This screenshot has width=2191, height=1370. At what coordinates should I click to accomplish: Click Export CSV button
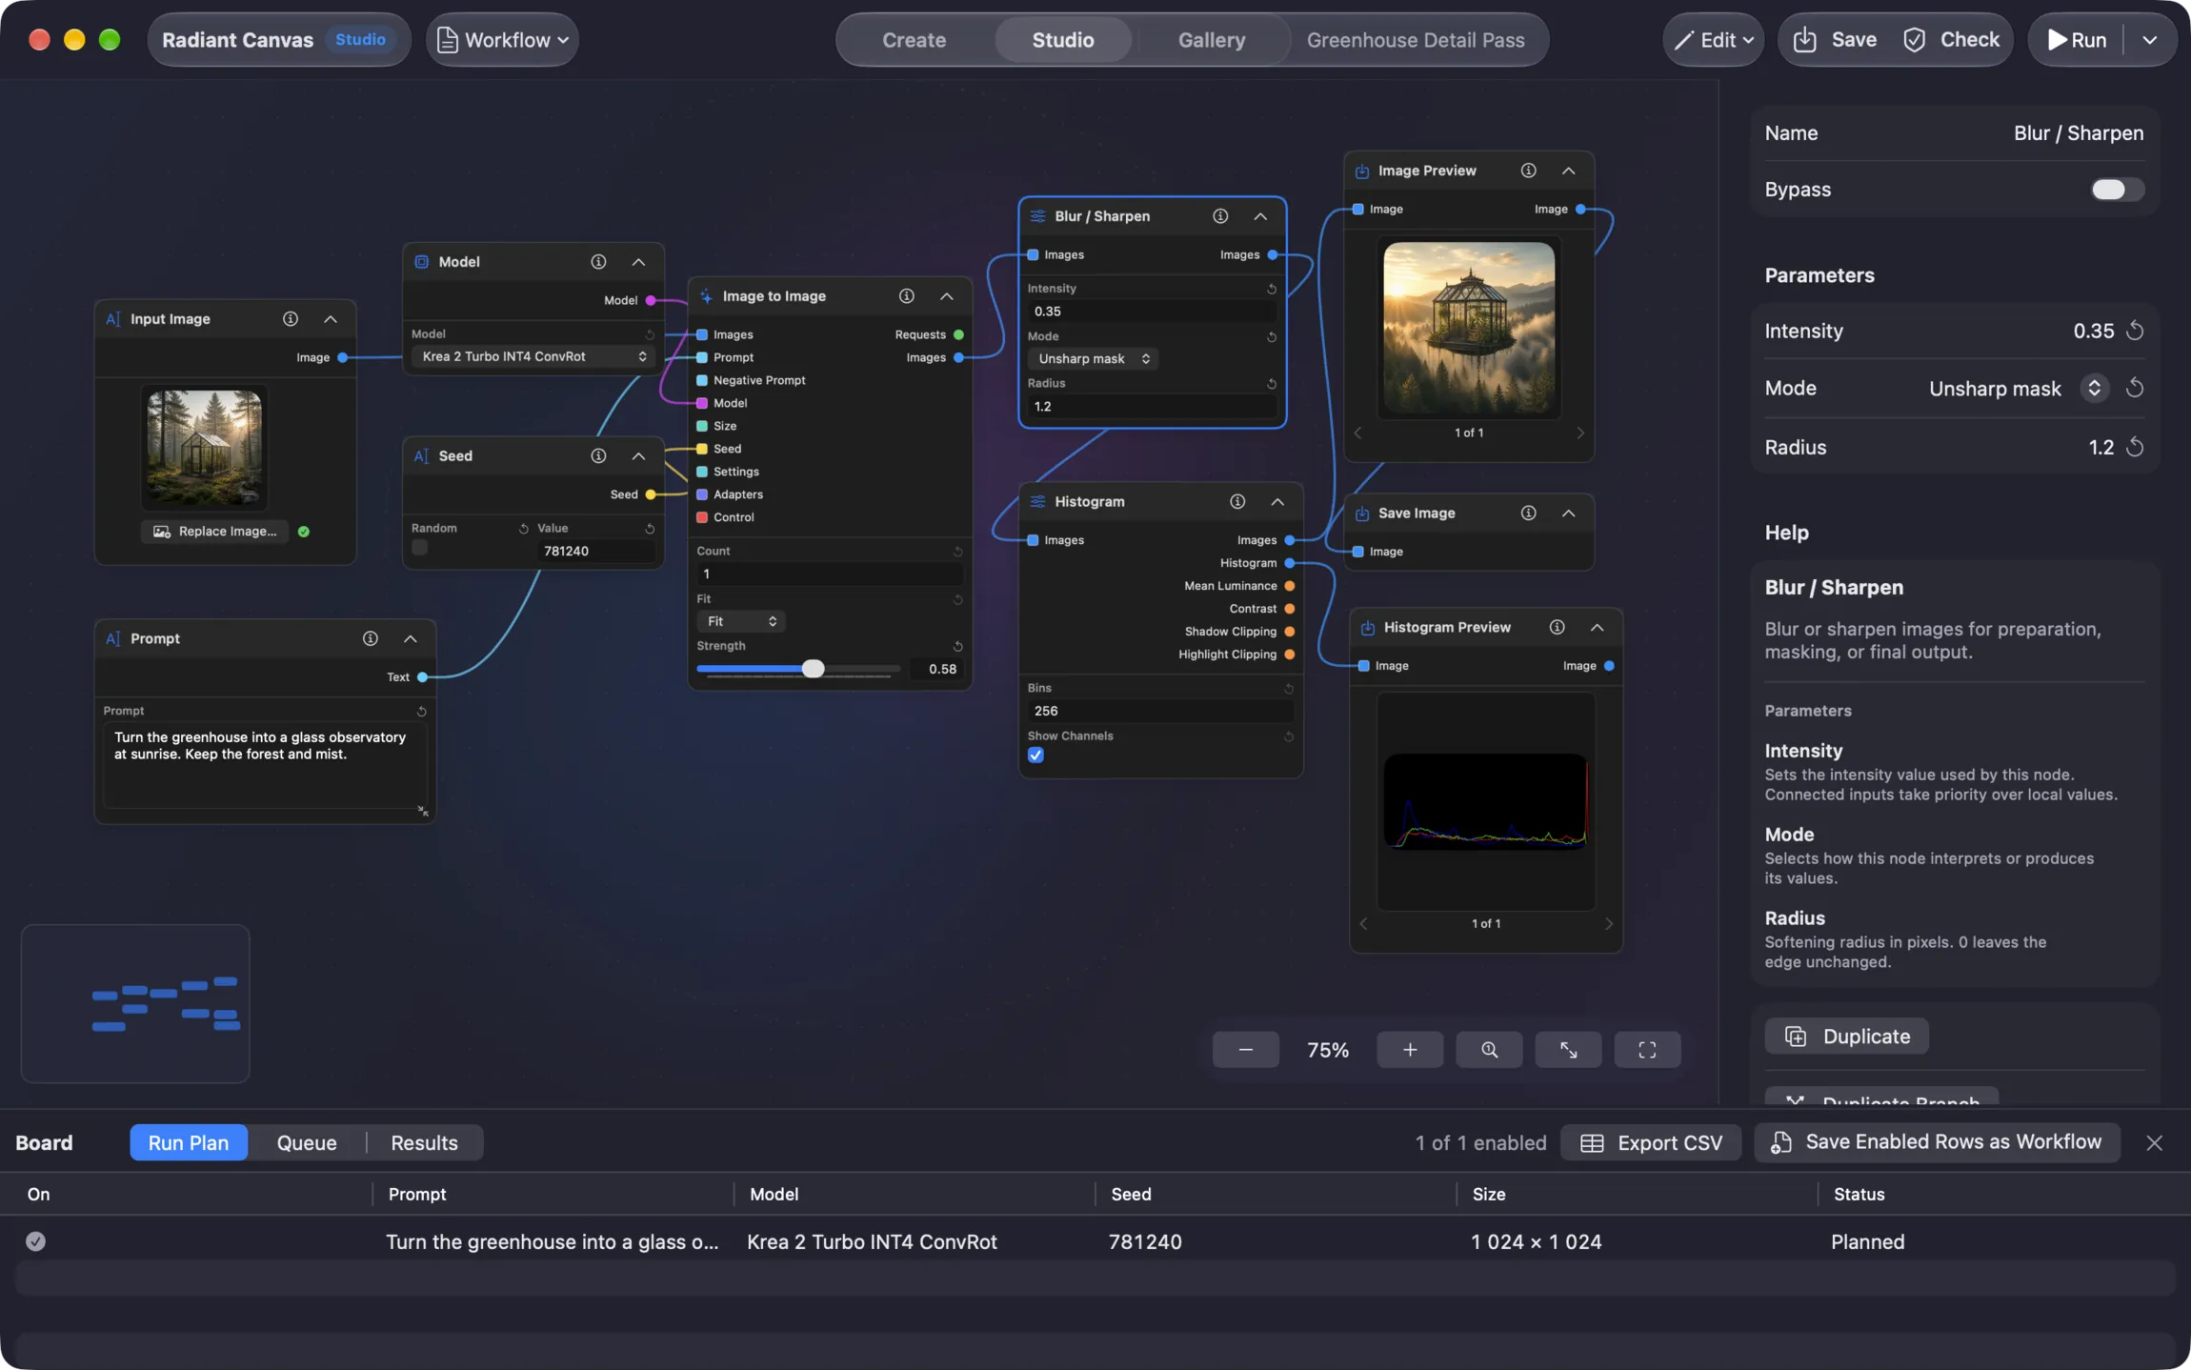point(1651,1143)
